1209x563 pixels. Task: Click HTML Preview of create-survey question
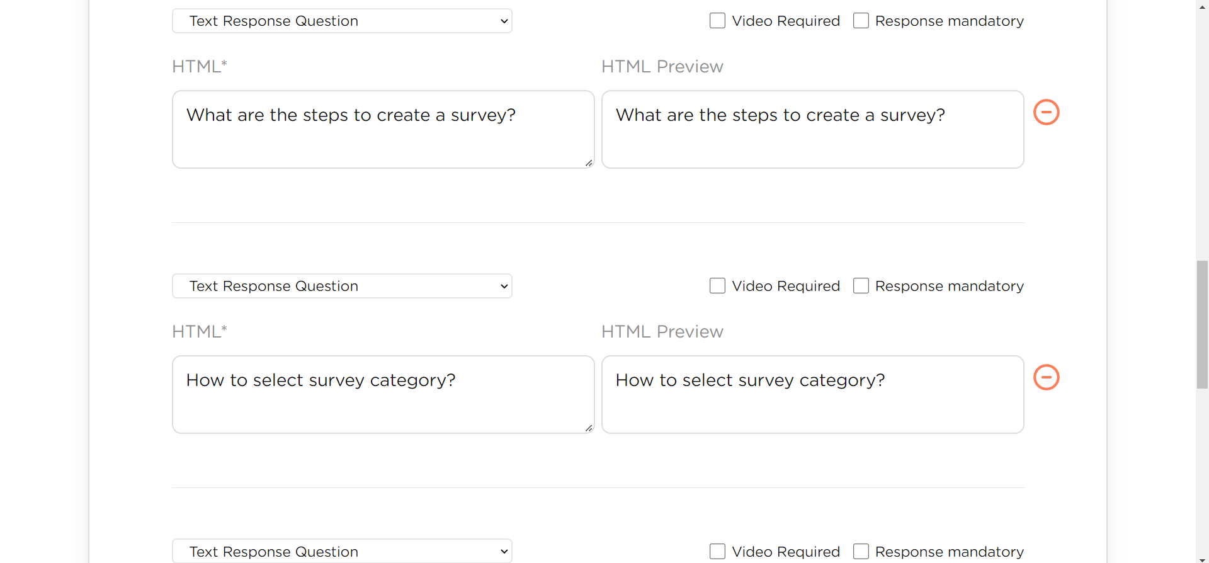click(x=813, y=129)
